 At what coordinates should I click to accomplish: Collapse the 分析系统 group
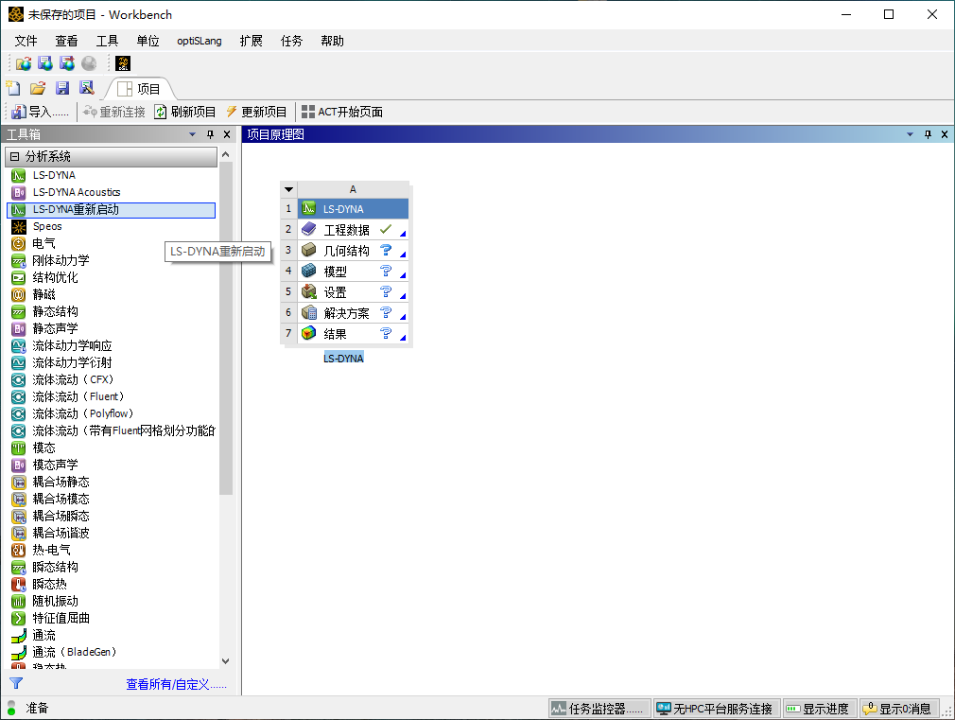tap(14, 157)
